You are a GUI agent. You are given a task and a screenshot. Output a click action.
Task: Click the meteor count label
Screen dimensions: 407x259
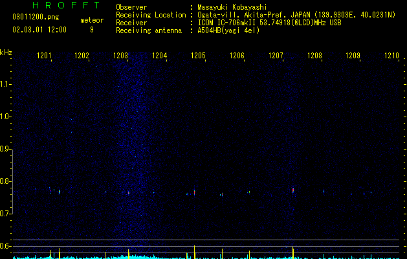92,20
